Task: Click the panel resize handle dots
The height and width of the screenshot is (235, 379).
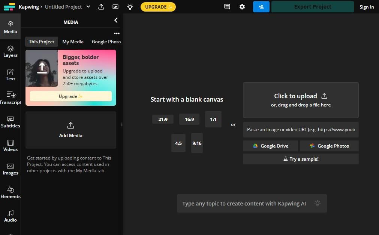Action: click(x=121, y=124)
